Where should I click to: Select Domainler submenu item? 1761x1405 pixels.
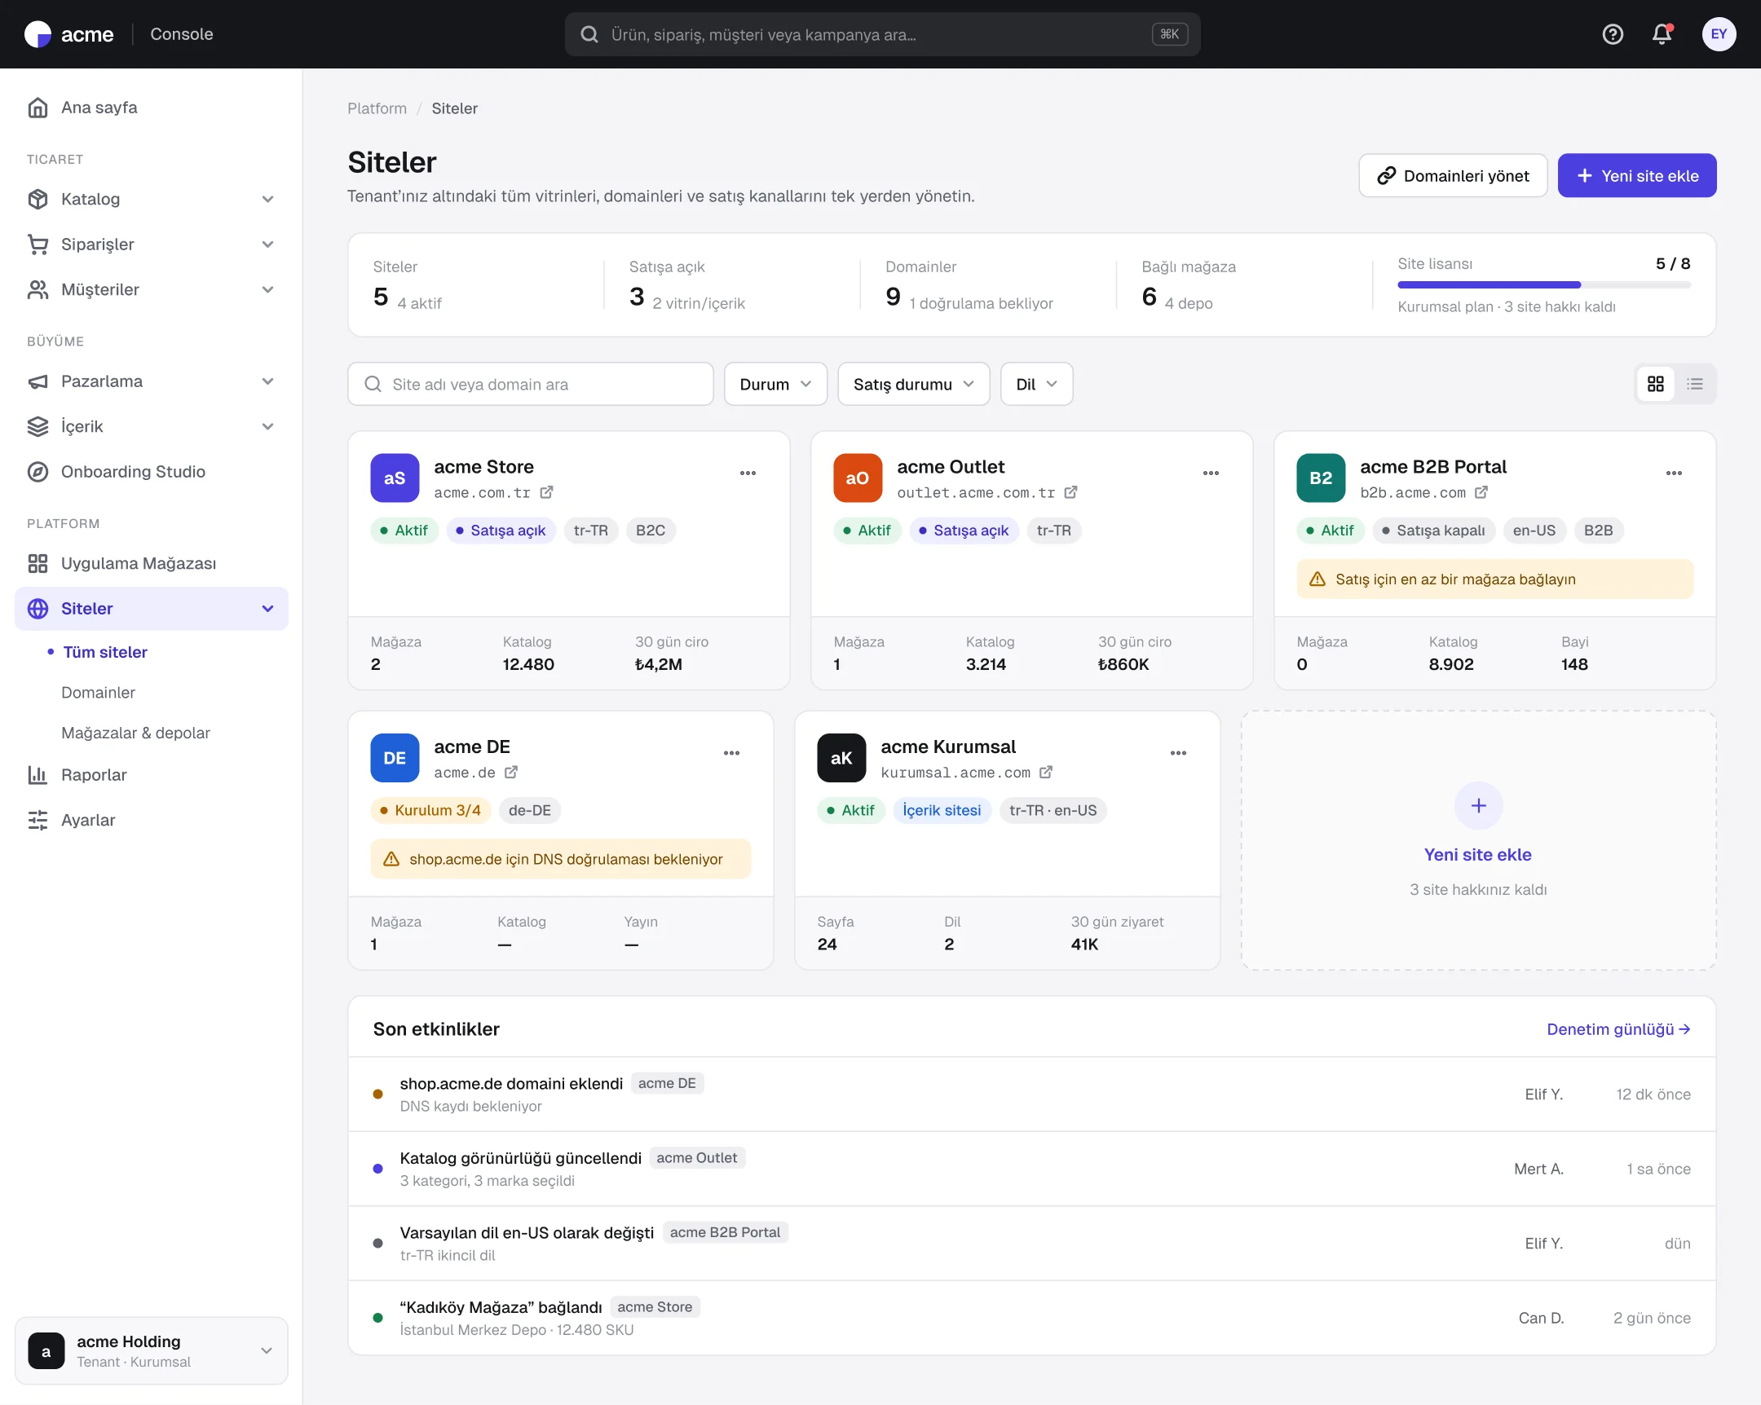coord(98,692)
